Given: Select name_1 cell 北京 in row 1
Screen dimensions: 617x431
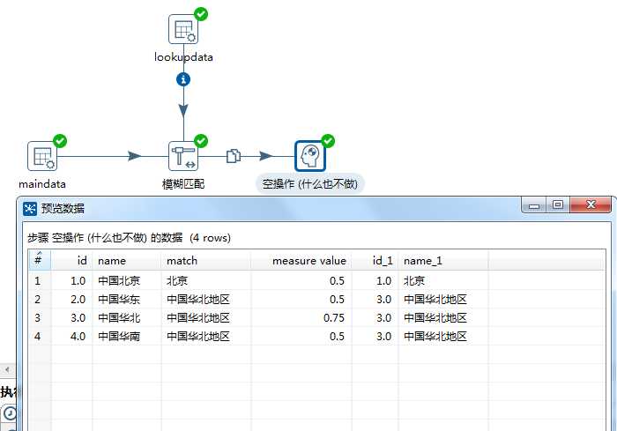Looking at the screenshot, I should click(x=443, y=280).
